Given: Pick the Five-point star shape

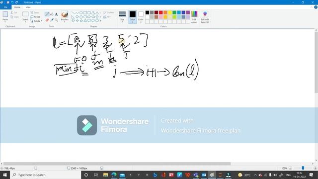Looking at the screenshot, I should point(81,21).
